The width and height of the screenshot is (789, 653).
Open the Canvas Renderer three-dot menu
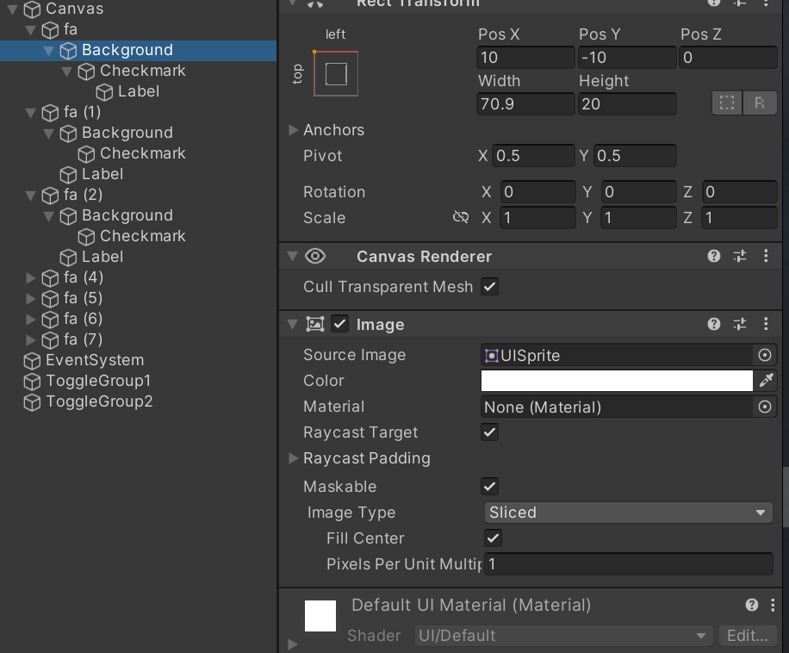[767, 256]
